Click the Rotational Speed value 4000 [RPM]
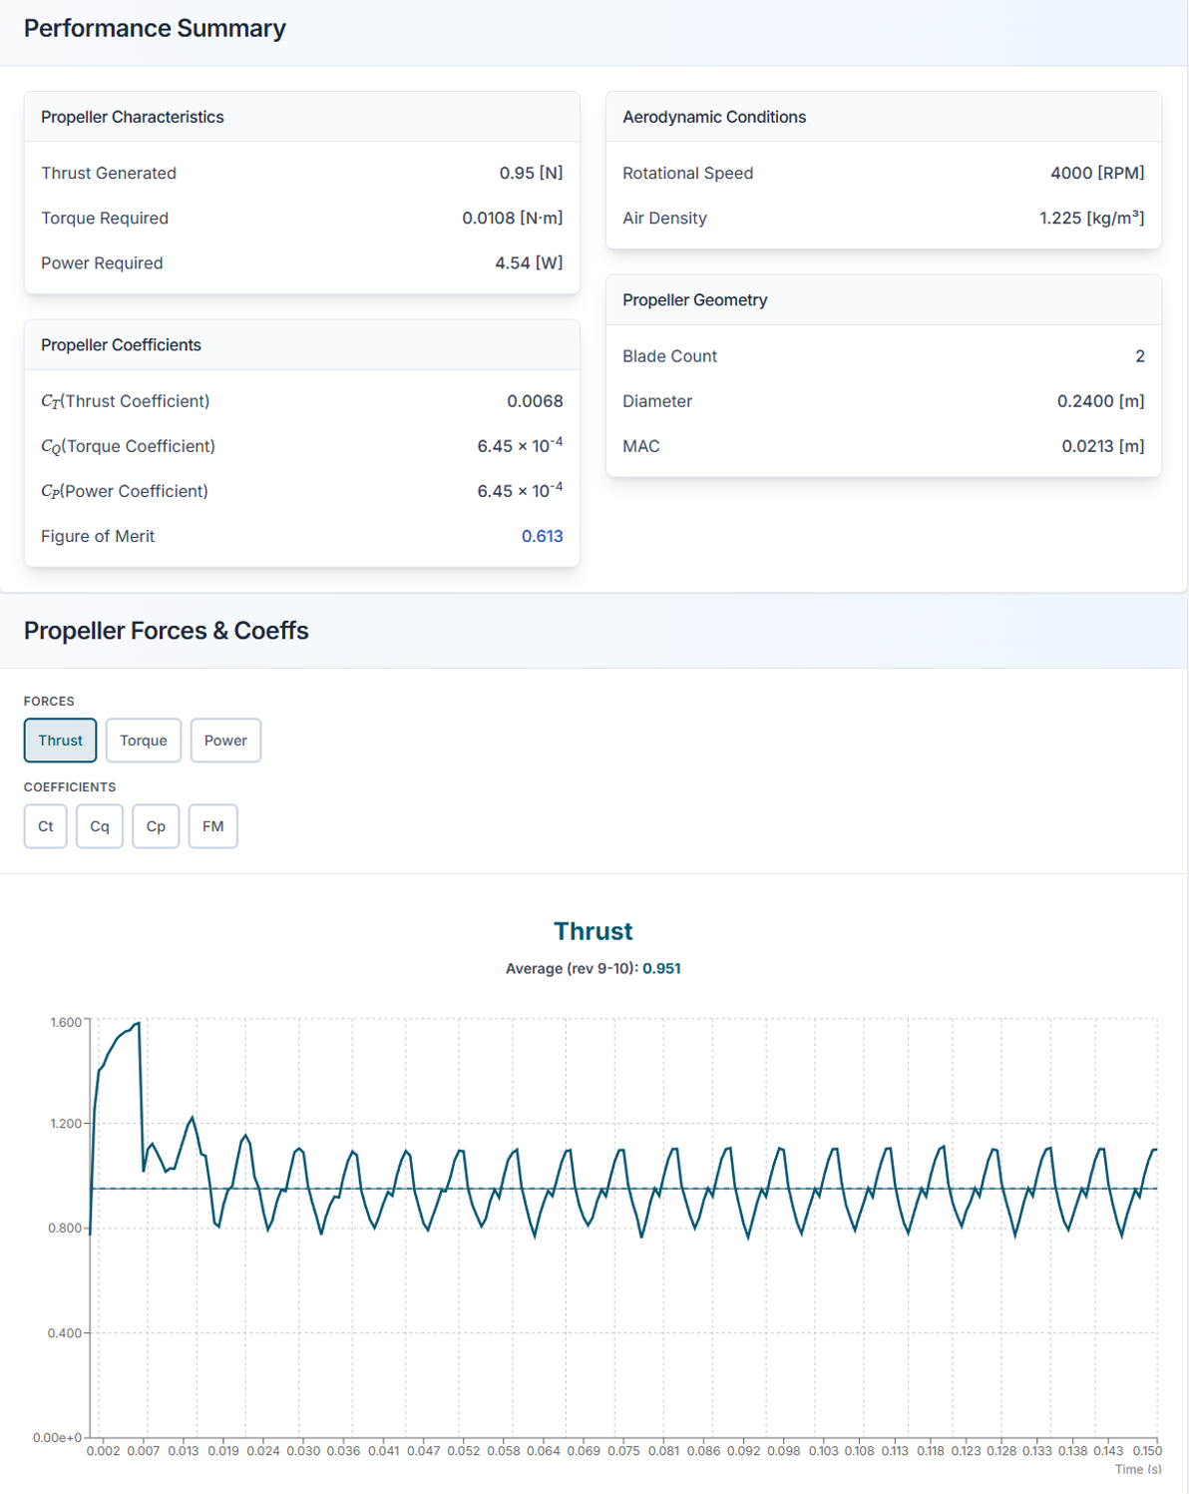Viewport: 1189px width, 1494px height. [1097, 174]
